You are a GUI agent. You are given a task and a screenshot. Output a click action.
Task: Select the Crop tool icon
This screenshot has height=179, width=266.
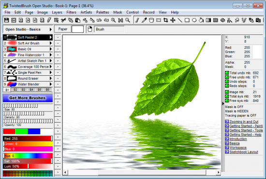pos(166,20)
